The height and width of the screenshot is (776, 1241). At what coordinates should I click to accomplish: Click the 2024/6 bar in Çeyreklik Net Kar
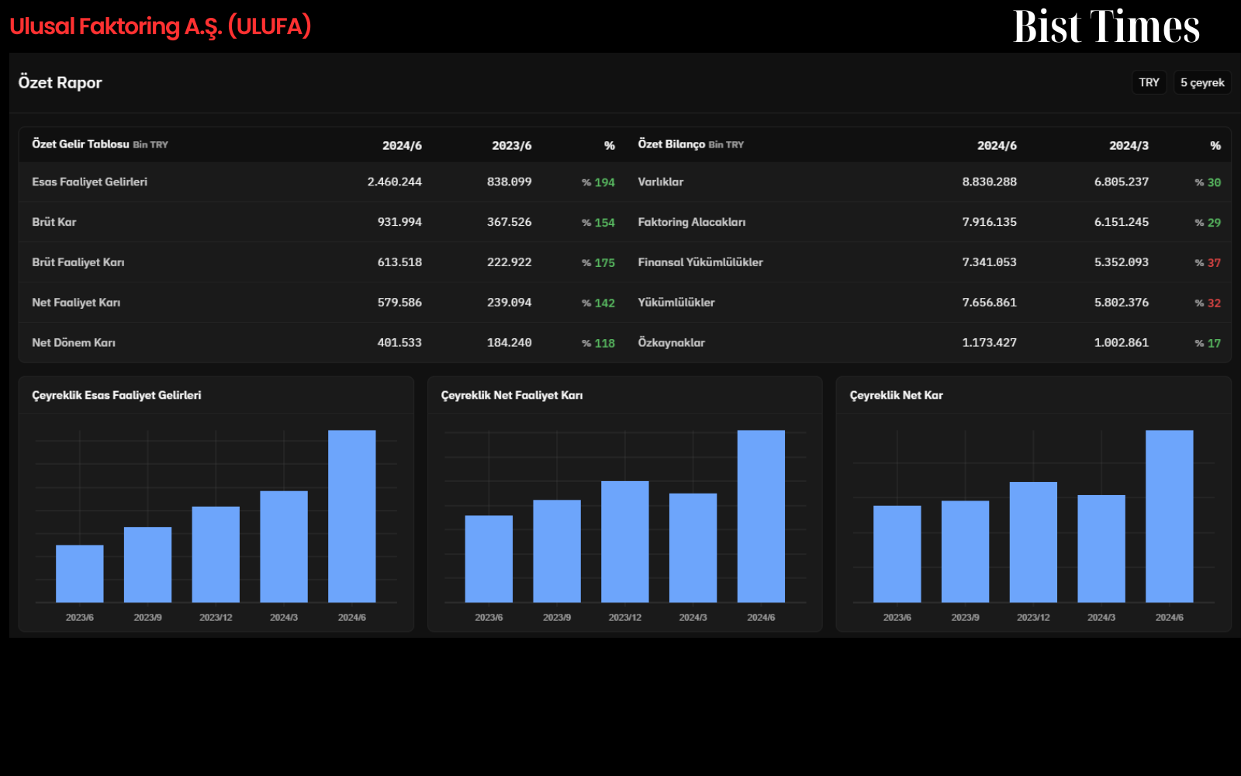point(1170,516)
